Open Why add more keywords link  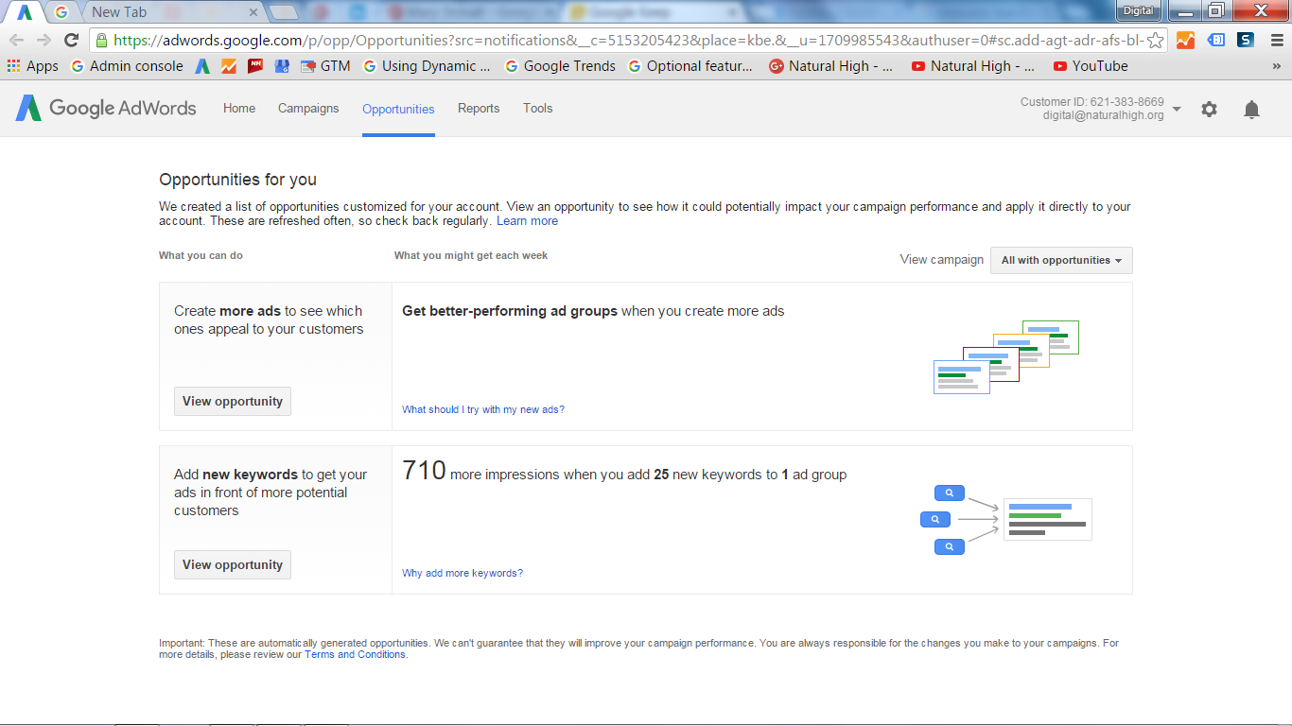coord(463,573)
